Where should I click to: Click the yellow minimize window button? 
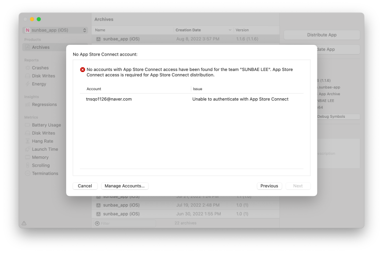[32, 19]
